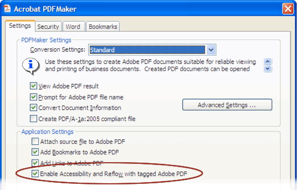Go to the Bookmarks tab
Image resolution: width=297 pixels, height=190 pixels.
point(103,27)
